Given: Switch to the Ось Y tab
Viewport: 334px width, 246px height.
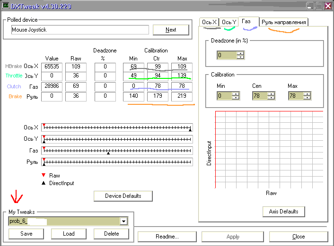Looking at the screenshot, I should coord(229,22).
